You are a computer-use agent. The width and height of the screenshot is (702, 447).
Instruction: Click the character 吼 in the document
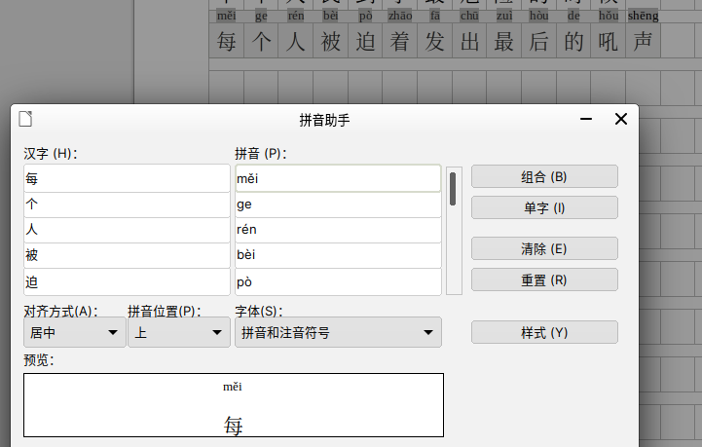point(609,42)
